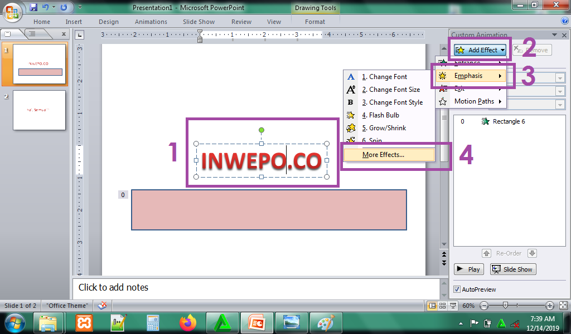The width and height of the screenshot is (571, 334).
Task: Open More Effects dialog
Action: point(389,155)
